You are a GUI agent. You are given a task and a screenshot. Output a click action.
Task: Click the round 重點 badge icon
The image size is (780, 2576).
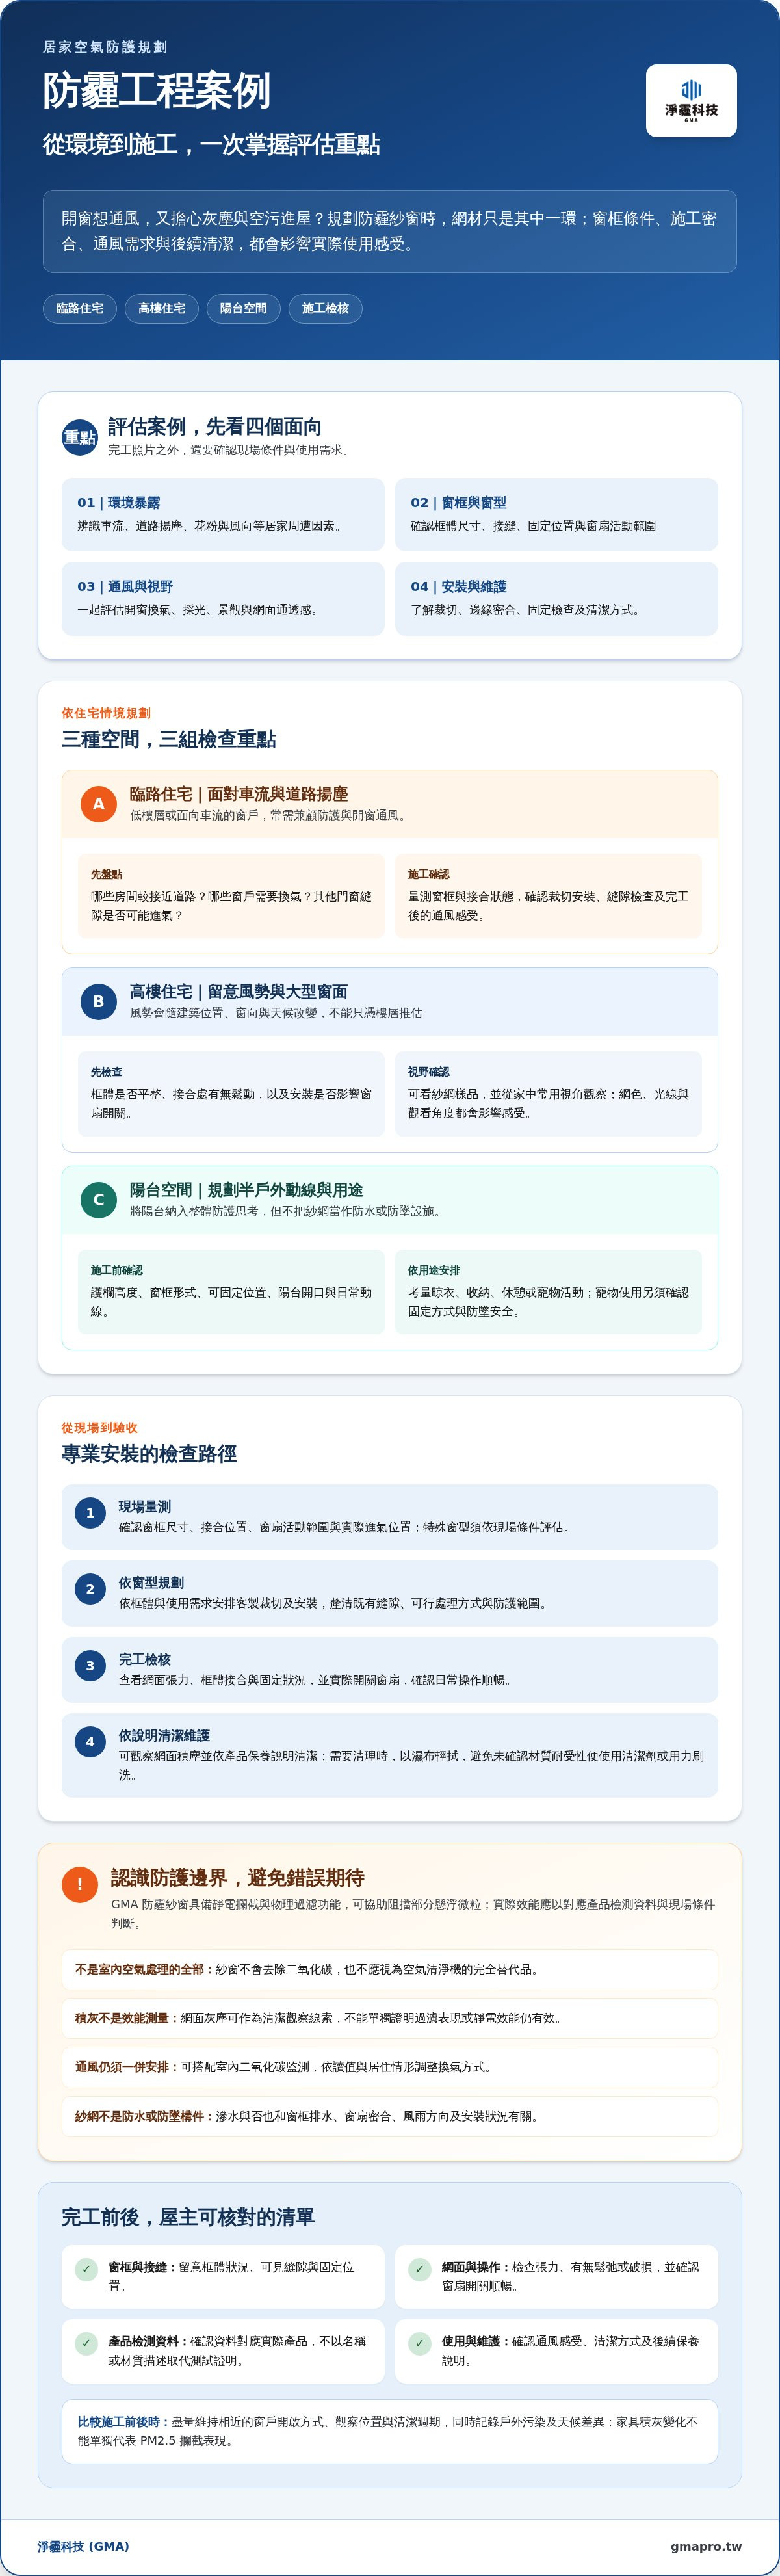[x=80, y=437]
